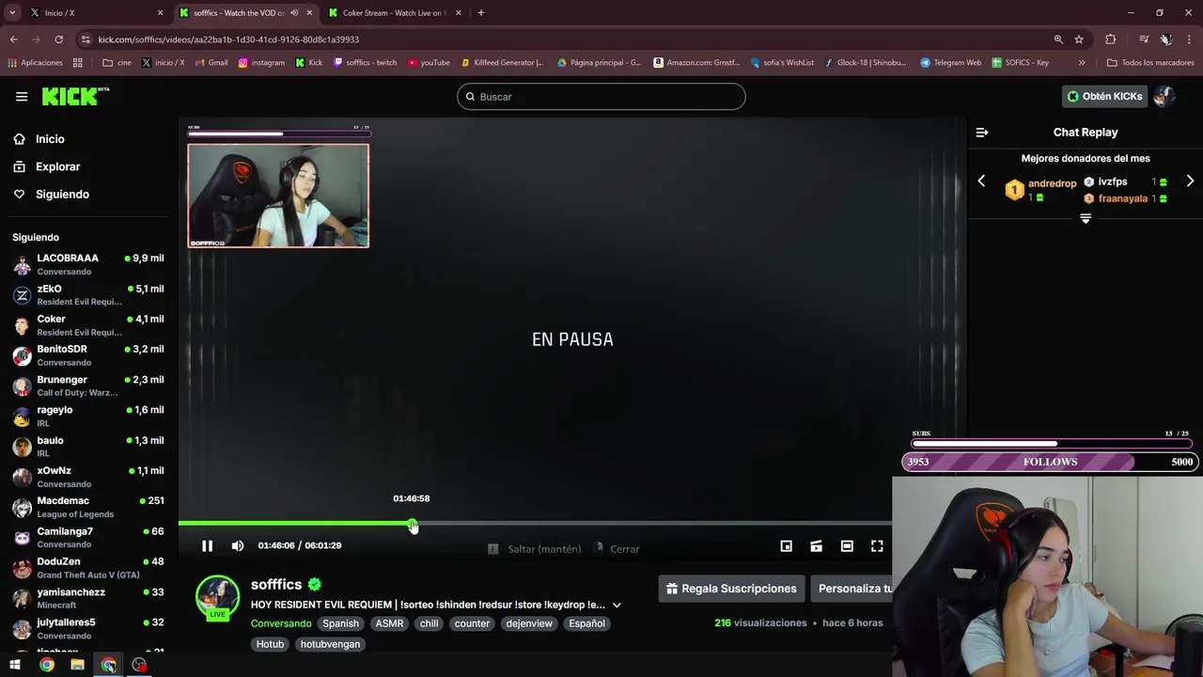Viewport: 1203px width, 677px height.
Task: Select the Hotub tag
Action: (x=270, y=644)
